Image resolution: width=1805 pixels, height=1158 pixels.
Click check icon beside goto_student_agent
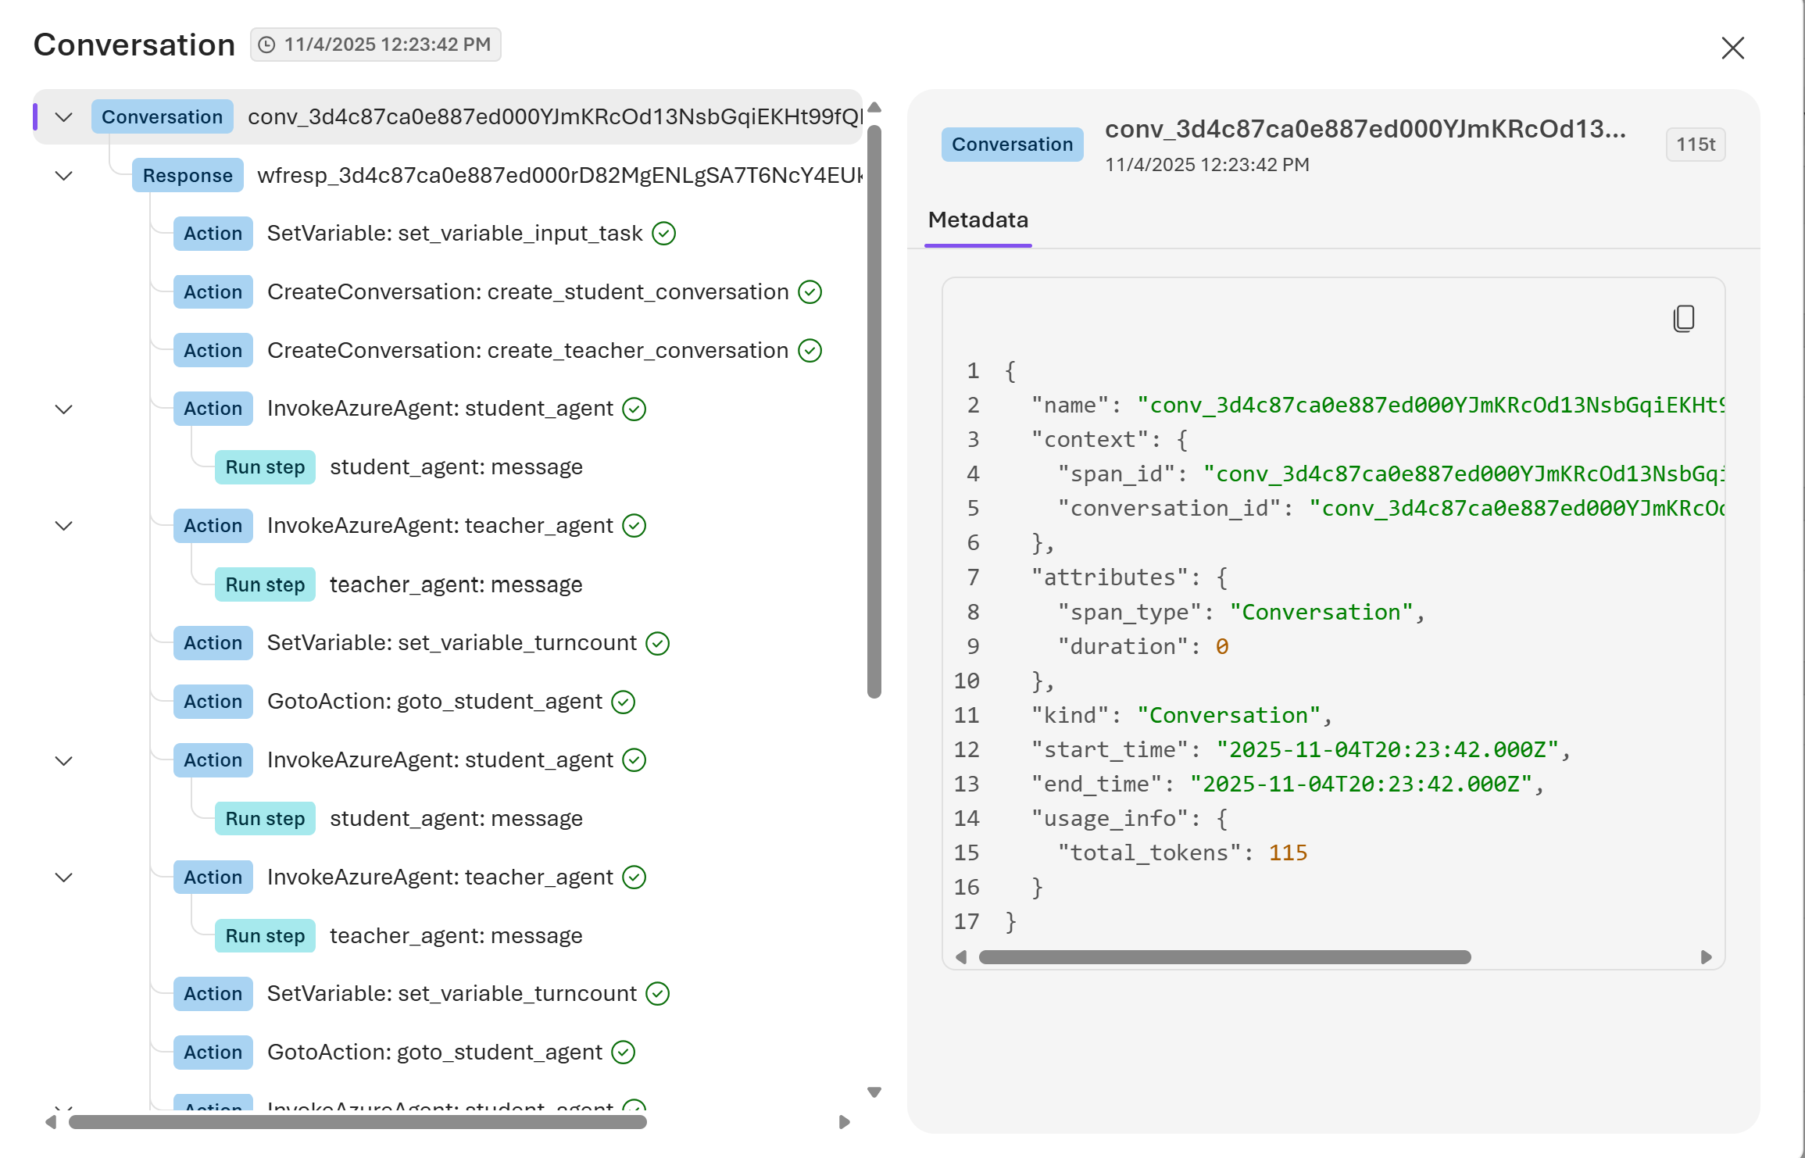pos(621,701)
